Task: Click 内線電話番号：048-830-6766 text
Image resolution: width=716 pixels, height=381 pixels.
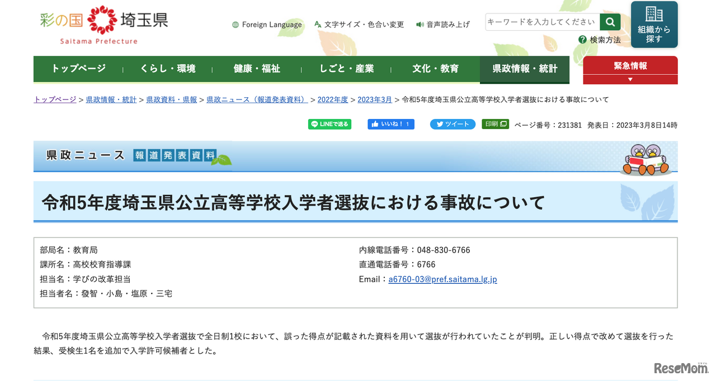Action: click(x=414, y=250)
